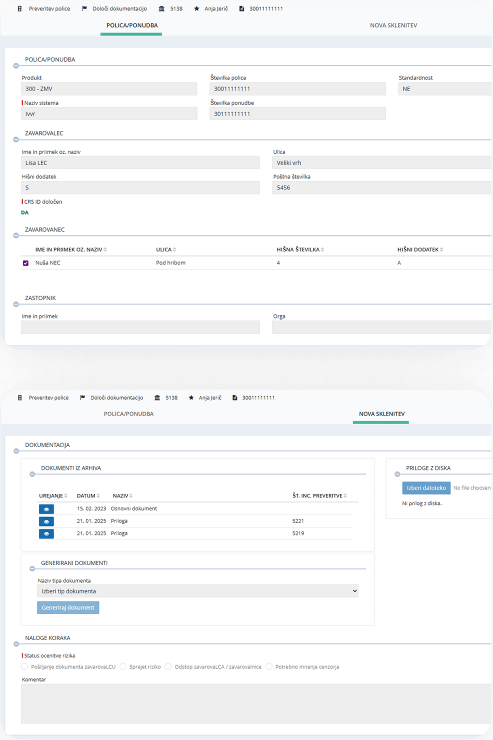Open eye icon for Priloga 5221

[x=46, y=521]
